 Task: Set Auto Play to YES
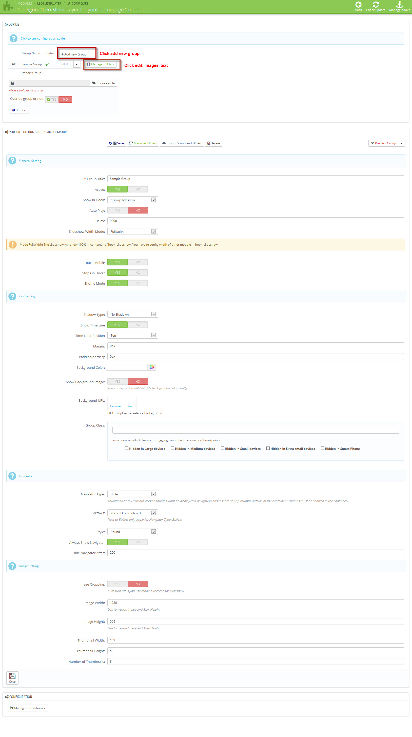click(117, 210)
